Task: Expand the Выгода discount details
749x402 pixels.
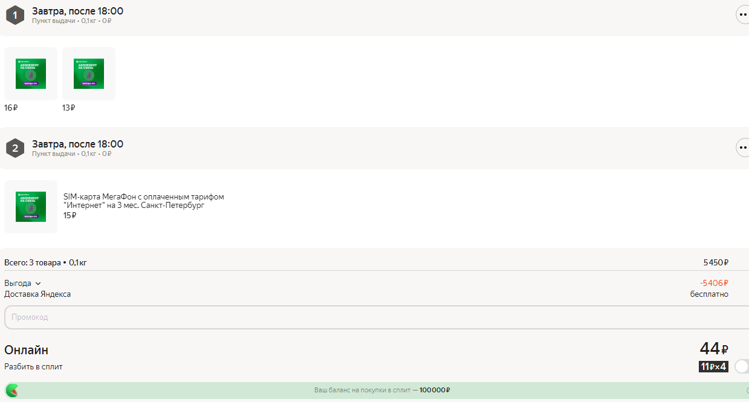Action: 22,283
